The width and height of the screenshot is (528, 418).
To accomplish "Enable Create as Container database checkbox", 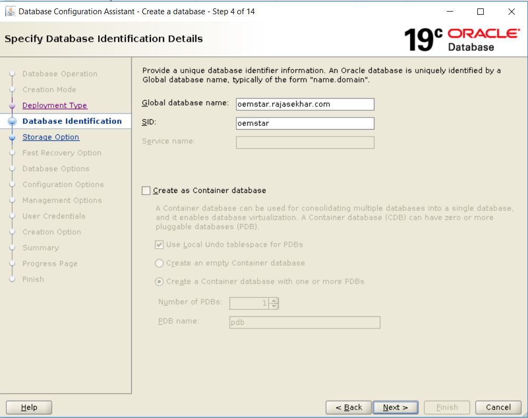I will [146, 191].
